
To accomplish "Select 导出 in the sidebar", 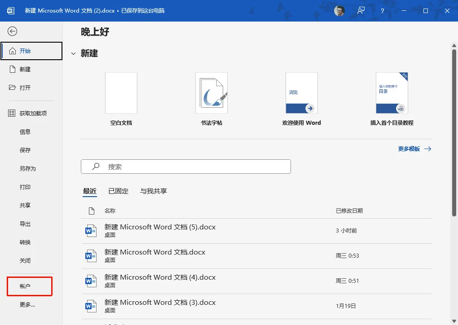I will point(25,224).
